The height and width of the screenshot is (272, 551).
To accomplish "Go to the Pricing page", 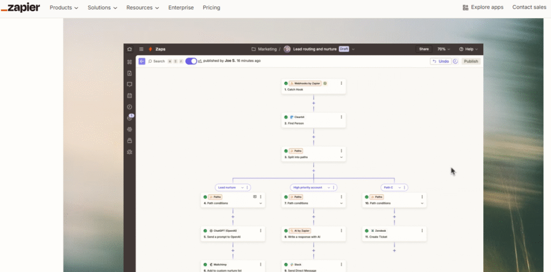I will pyautogui.click(x=211, y=8).
